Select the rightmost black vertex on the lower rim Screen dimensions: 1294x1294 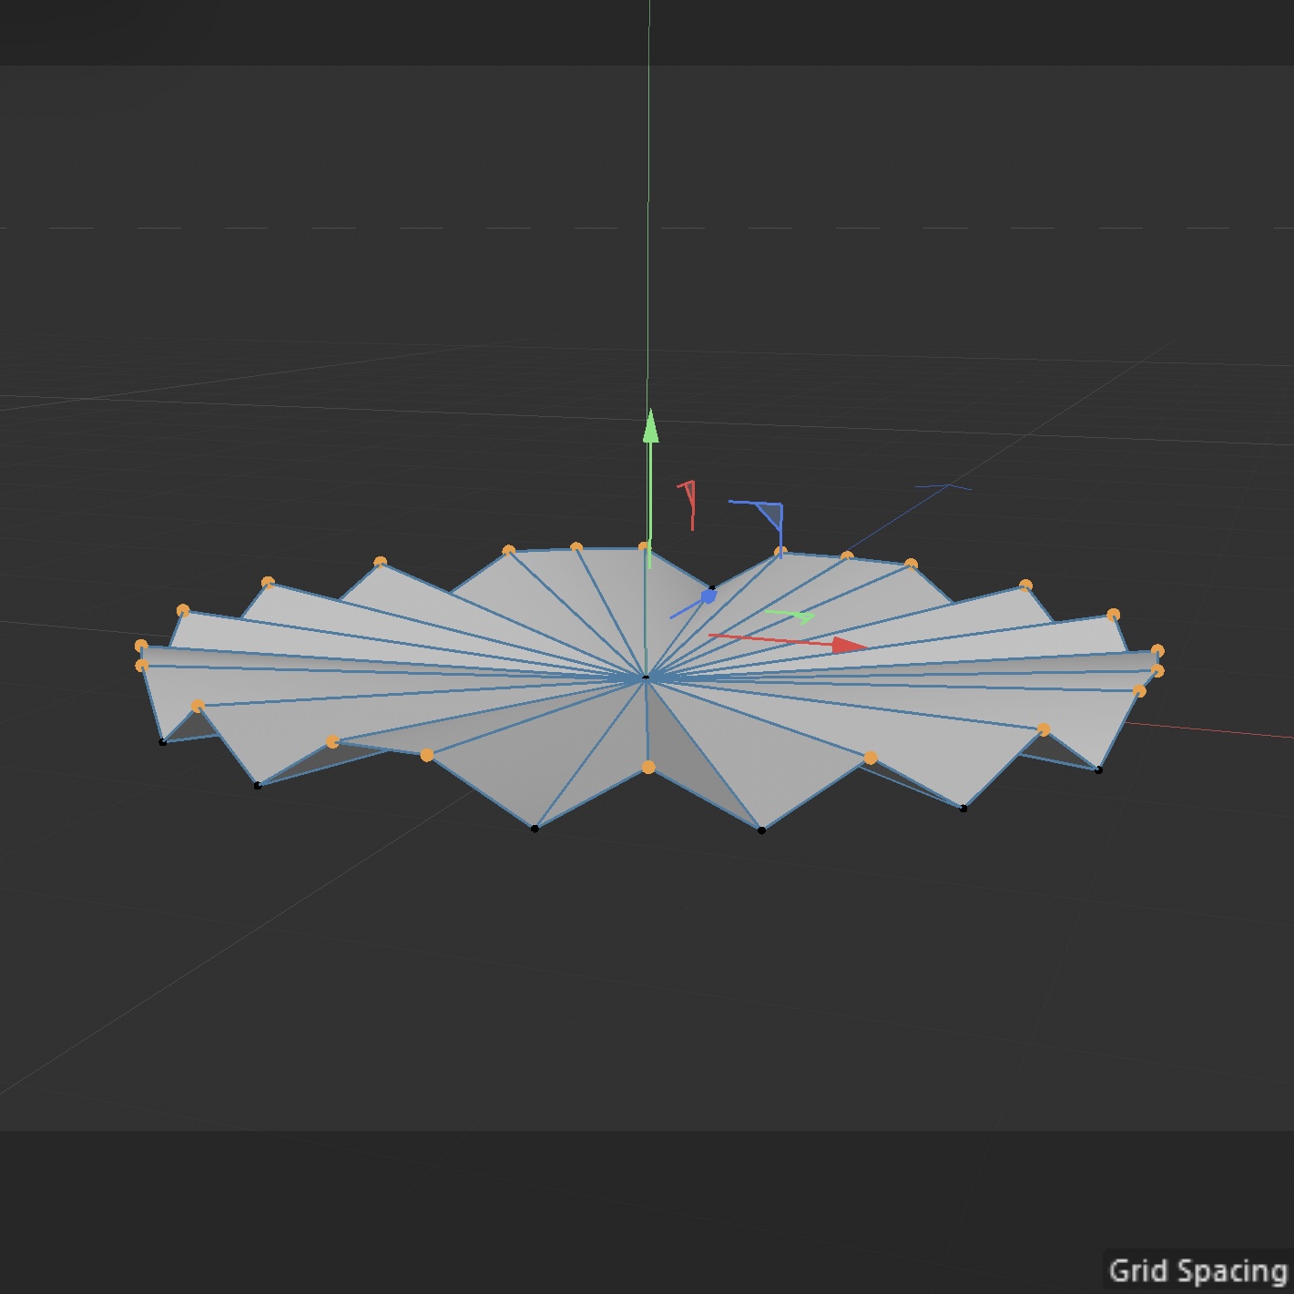1098,770
